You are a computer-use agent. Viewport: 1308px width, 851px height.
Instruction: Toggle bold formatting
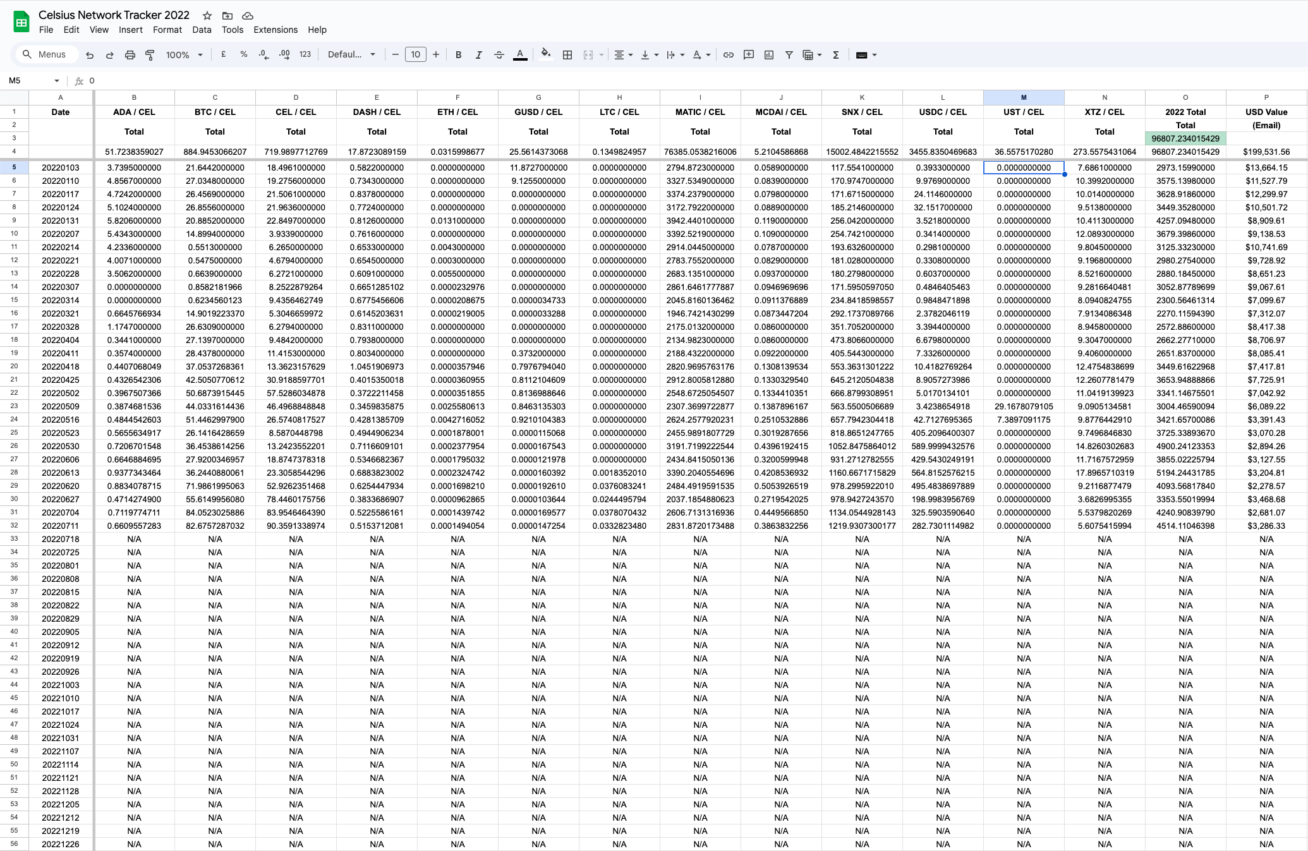click(458, 55)
